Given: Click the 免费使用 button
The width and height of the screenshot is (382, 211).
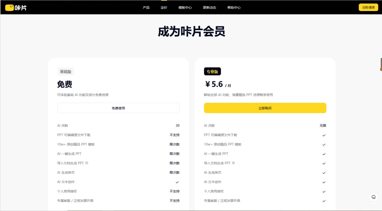Looking at the screenshot, I should [118, 108].
